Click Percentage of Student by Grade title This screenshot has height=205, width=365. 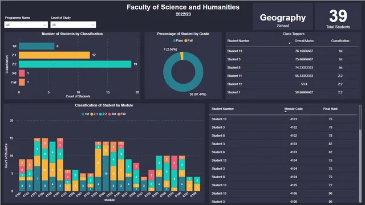click(183, 34)
